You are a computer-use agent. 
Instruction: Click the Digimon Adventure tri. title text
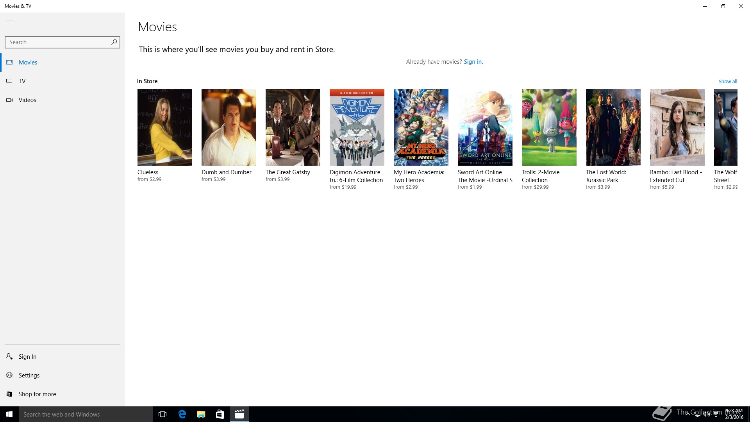(356, 176)
